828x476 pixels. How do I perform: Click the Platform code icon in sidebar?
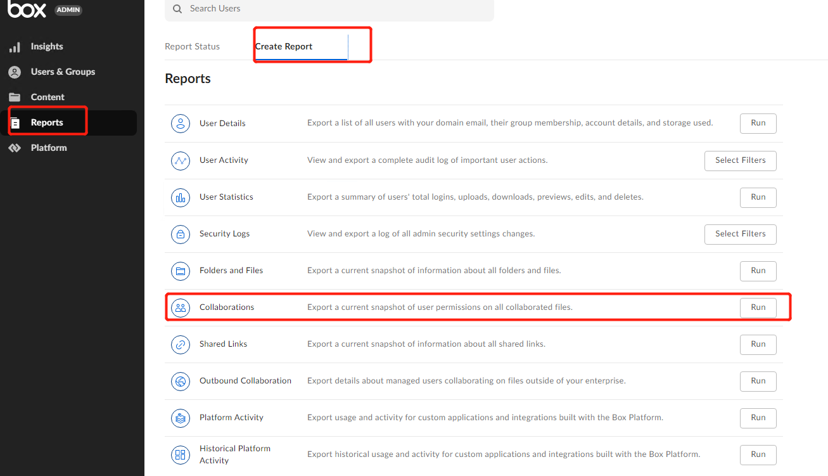(x=15, y=148)
